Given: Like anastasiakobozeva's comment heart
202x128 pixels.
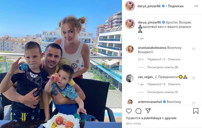Looking at the screenshot, I should [193, 49].
